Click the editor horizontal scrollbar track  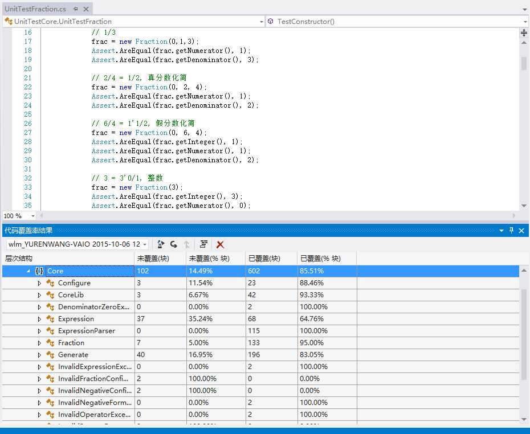(277, 215)
